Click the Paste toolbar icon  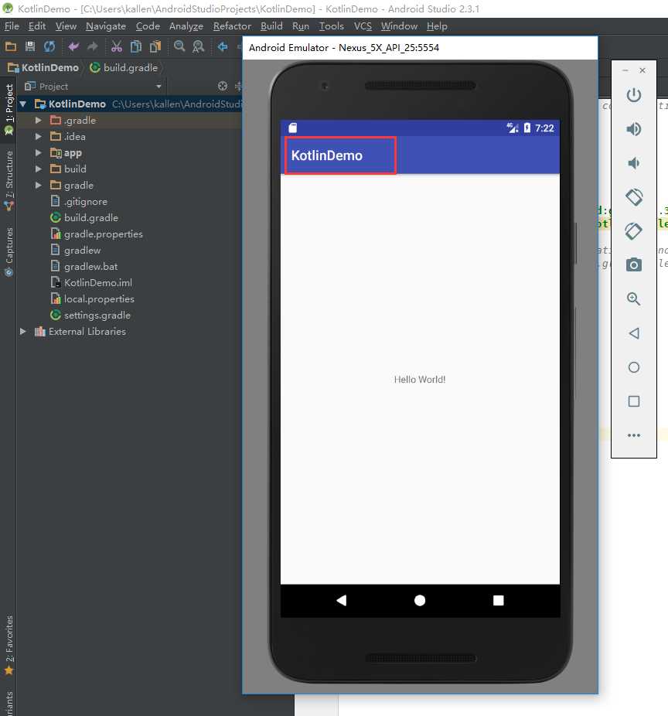point(155,46)
